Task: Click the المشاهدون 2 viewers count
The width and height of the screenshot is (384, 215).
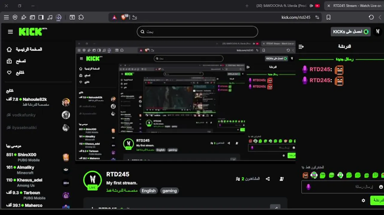Action: (x=248, y=179)
